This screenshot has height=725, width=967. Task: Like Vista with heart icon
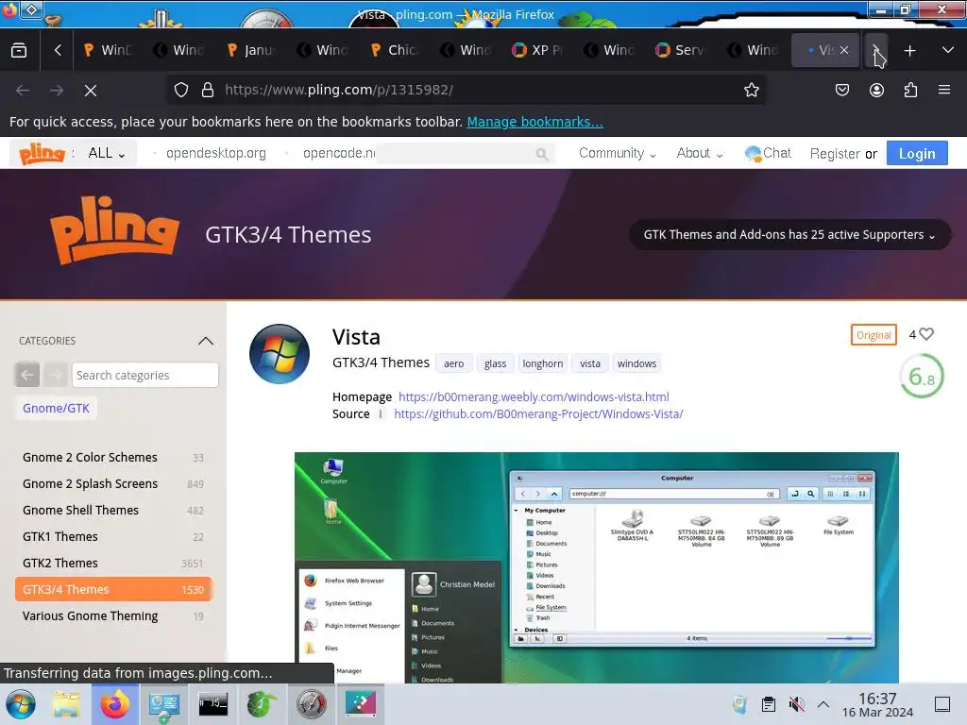pos(926,334)
